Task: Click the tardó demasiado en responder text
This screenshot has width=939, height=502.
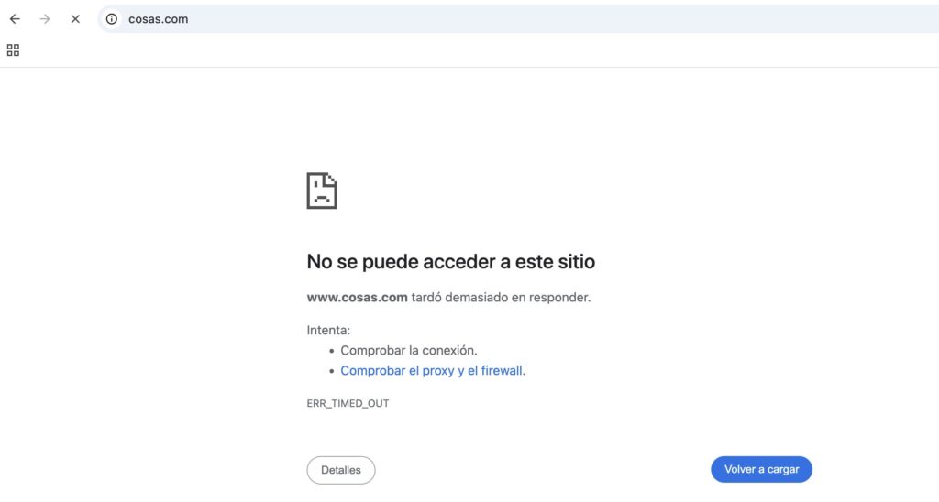Action: (x=501, y=298)
